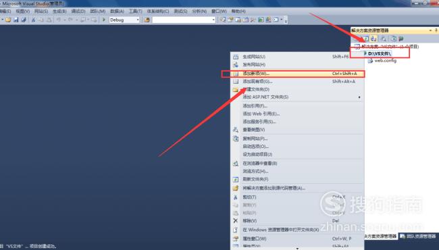Open the Team (团队) menu

[x=98, y=11]
